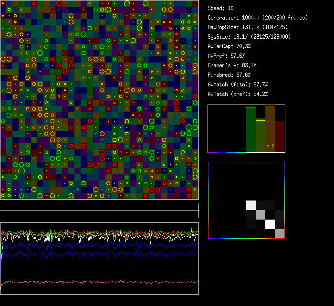Click the AvPref 57.6% label
334x306 pixels.
point(226,56)
